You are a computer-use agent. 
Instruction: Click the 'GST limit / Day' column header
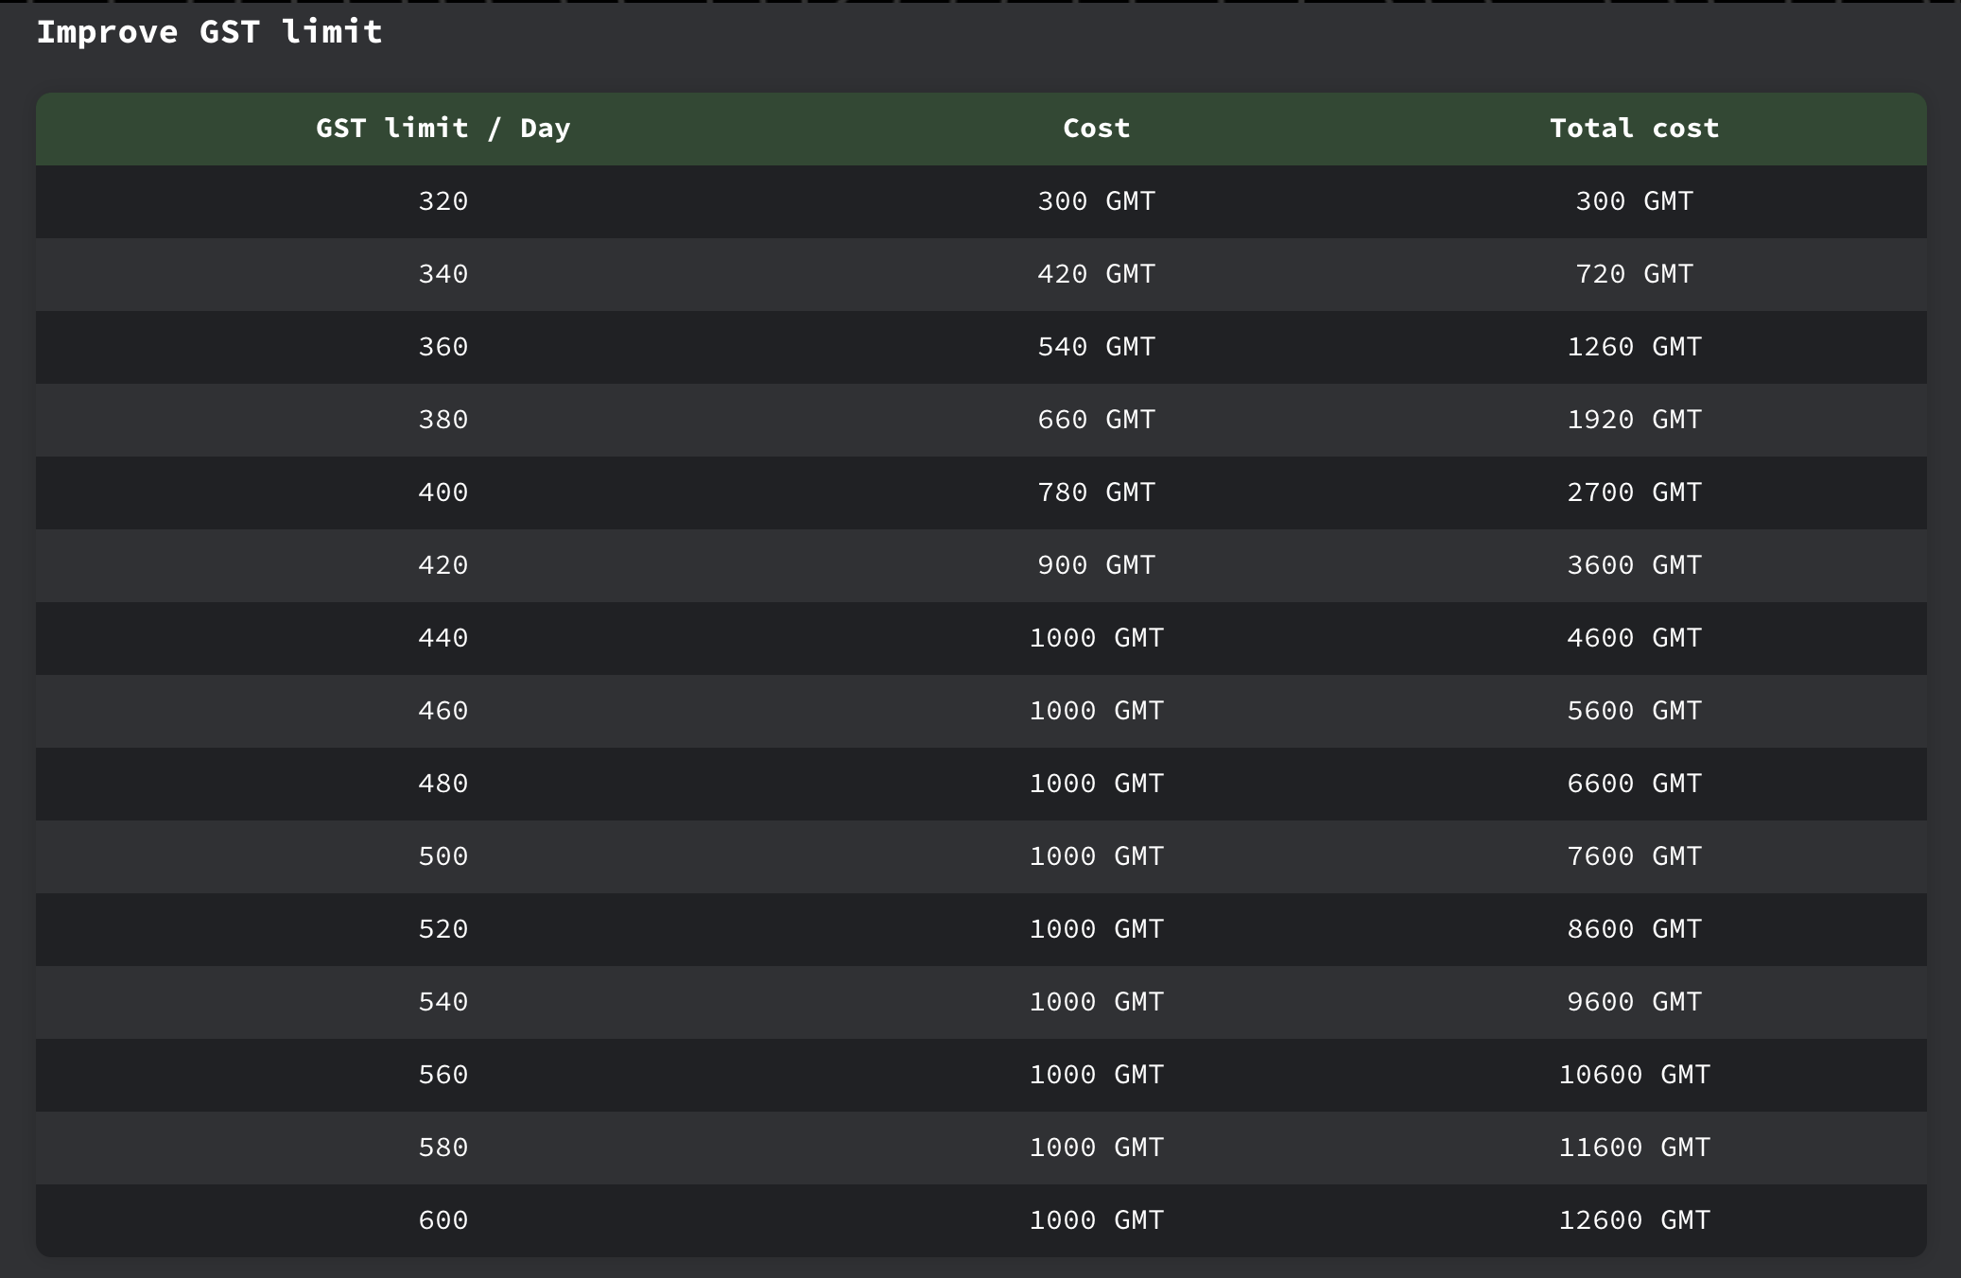click(x=443, y=129)
